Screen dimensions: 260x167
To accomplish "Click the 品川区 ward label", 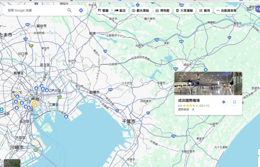I will 24,121.
